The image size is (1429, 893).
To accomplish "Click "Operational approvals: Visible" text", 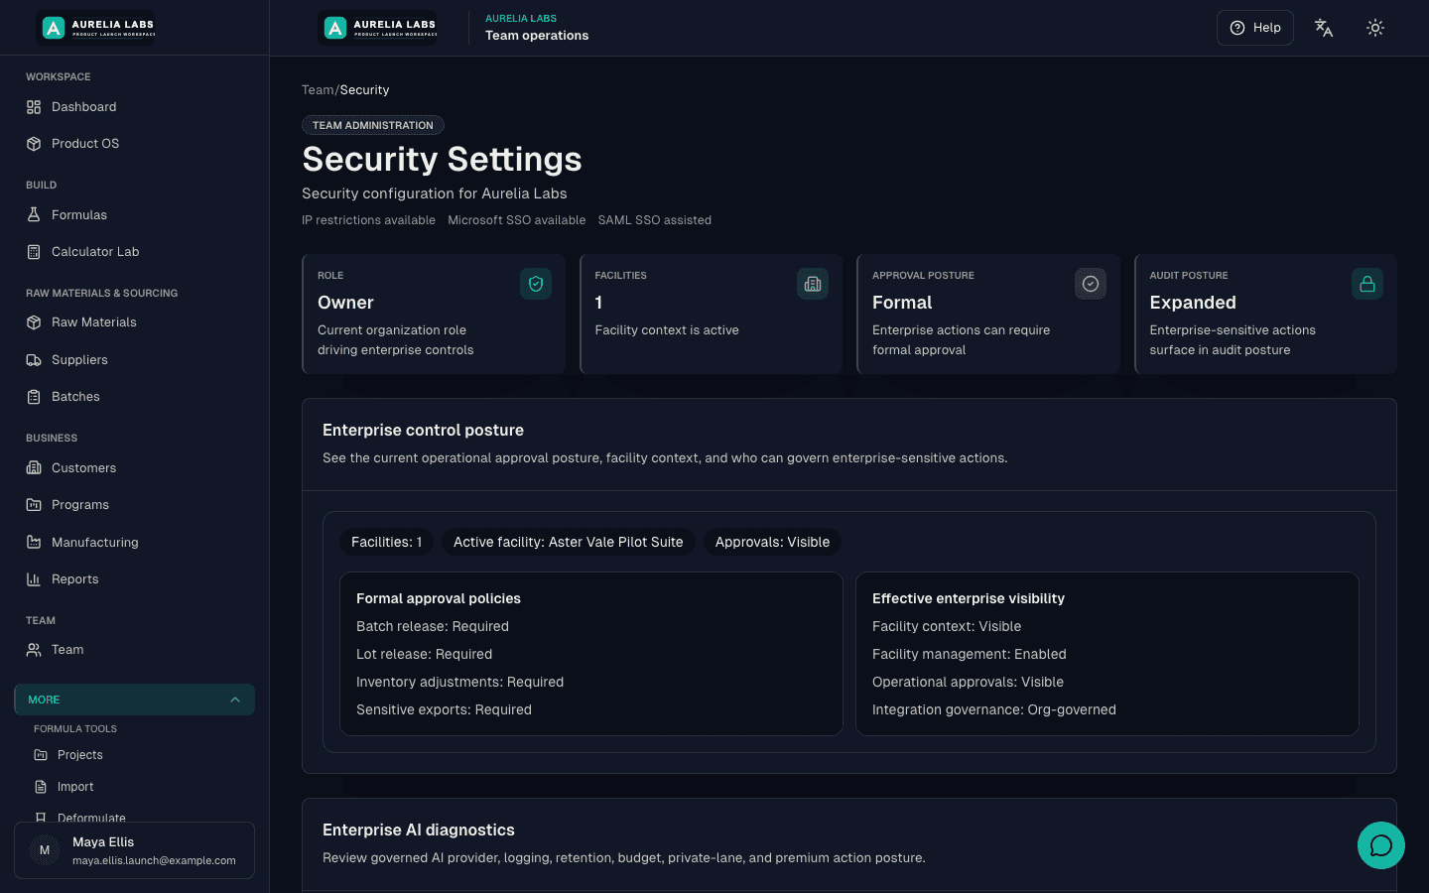I will point(968,682).
